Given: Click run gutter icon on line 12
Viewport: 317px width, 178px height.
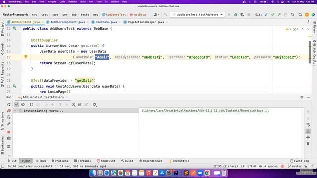Looking at the screenshot, I should pos(14,29).
